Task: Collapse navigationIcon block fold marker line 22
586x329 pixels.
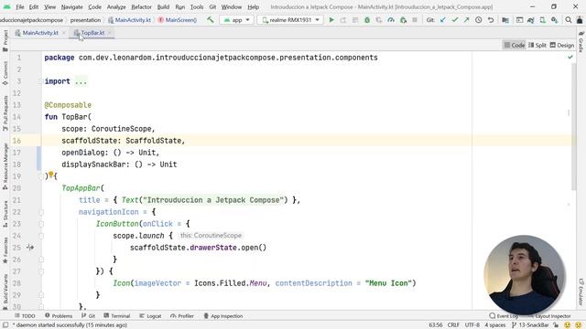Action: 41,212
